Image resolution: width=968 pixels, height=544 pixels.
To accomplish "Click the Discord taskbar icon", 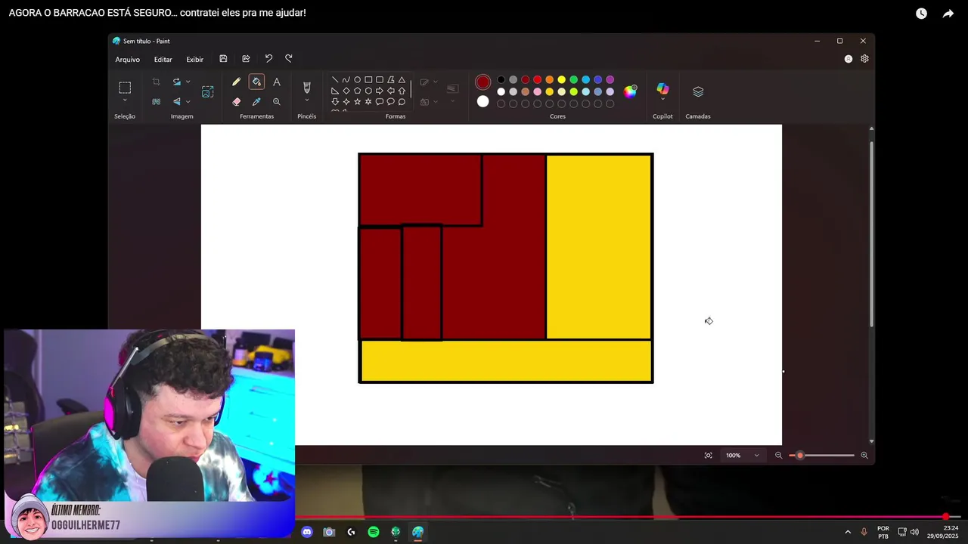I will pos(306,532).
